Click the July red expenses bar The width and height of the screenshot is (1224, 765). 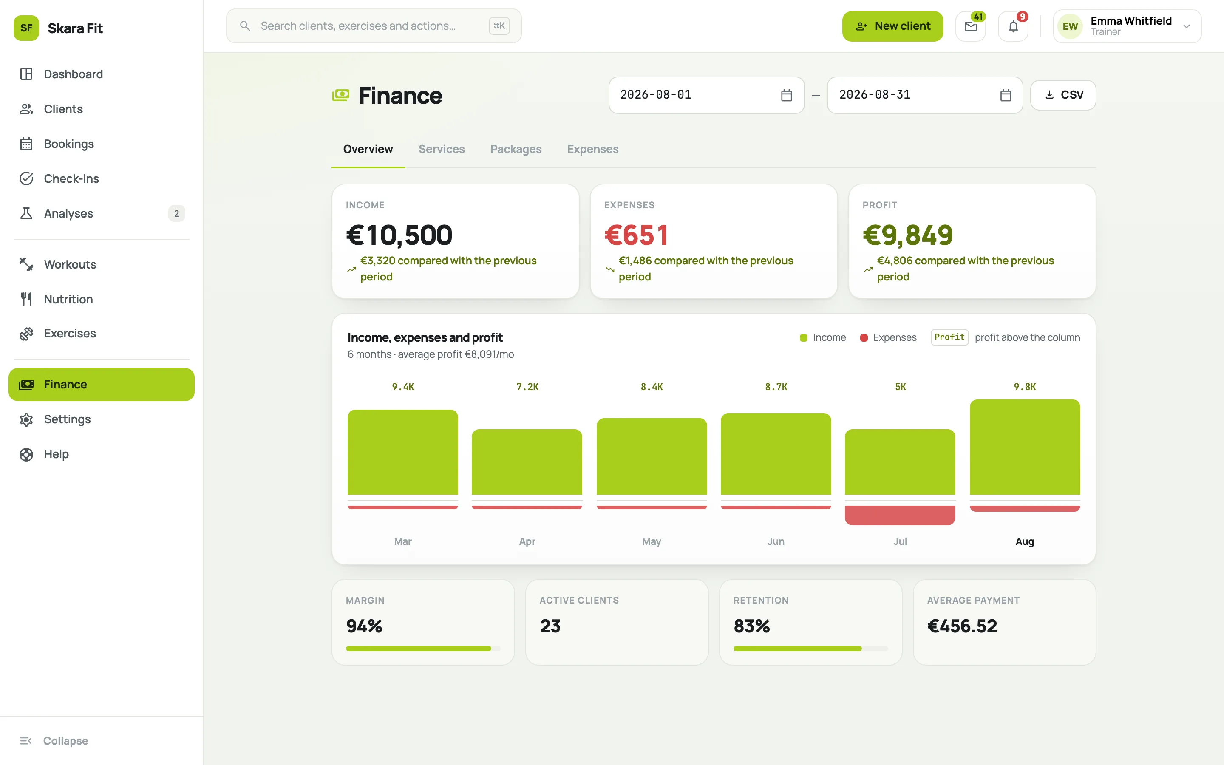[900, 515]
